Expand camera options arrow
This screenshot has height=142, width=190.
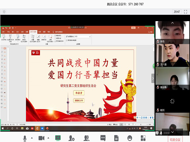tap(48, 138)
